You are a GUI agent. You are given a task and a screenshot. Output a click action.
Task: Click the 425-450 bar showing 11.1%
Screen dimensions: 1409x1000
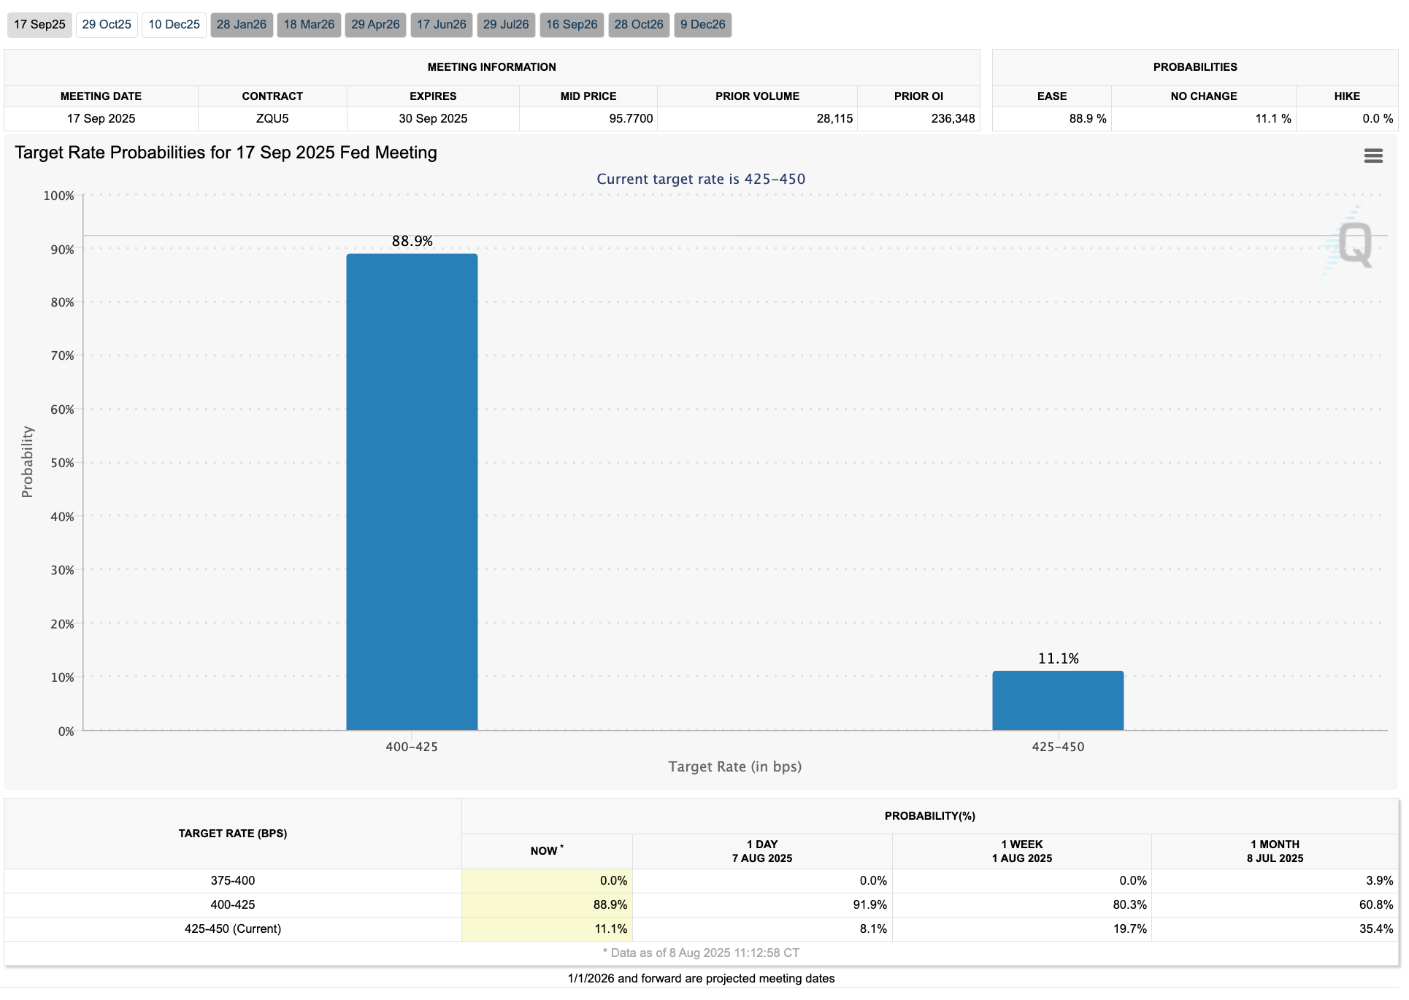(1057, 700)
